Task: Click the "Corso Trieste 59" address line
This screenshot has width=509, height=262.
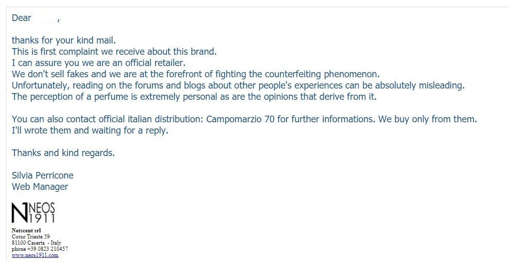Action: point(31,237)
